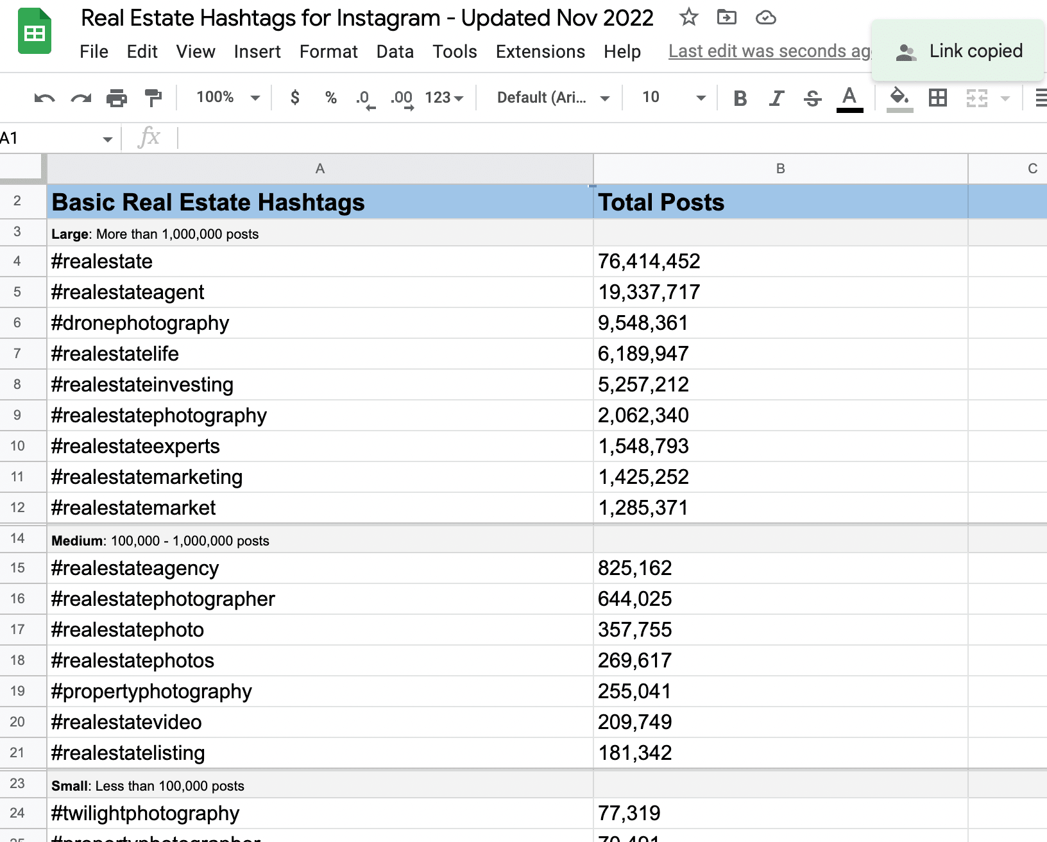The image size is (1047, 842).
Task: Select the #propertyphotography cell
Action: (x=320, y=691)
